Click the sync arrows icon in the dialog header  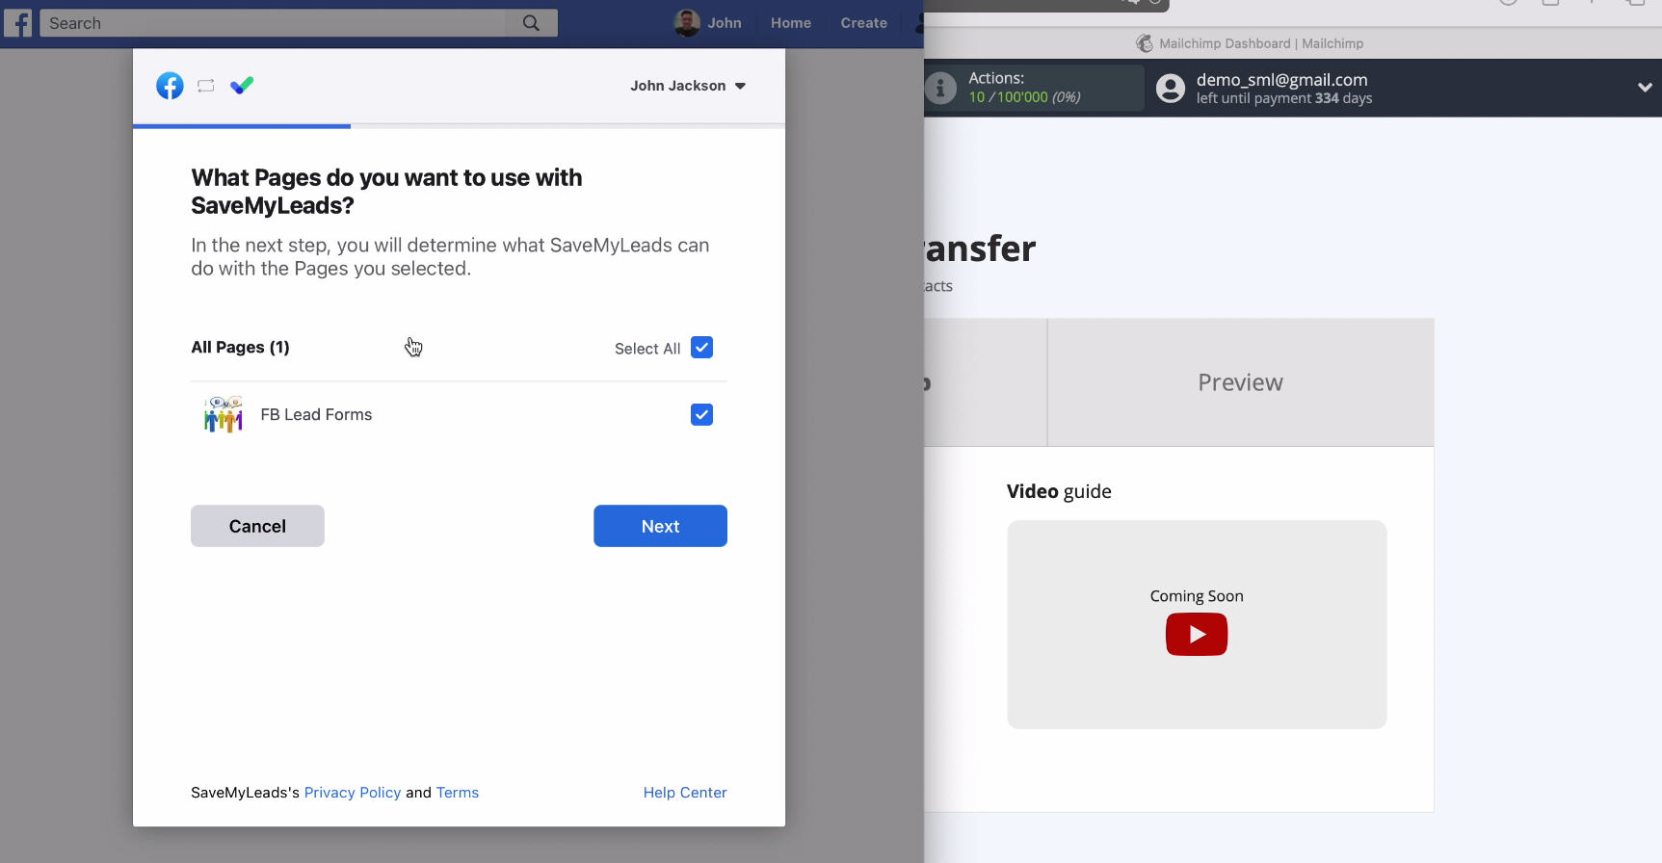click(205, 86)
